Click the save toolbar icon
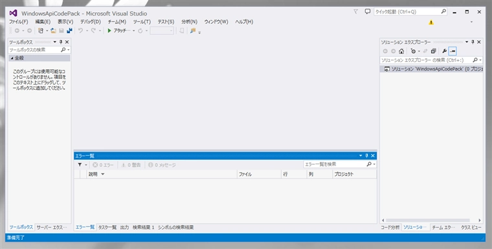Screen dimensions: 492x249 tap(61, 31)
